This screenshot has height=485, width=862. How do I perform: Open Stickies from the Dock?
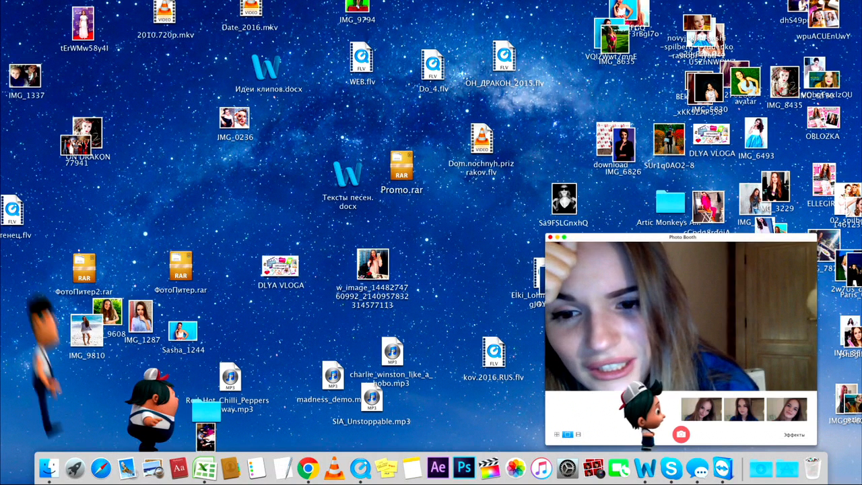tap(386, 468)
